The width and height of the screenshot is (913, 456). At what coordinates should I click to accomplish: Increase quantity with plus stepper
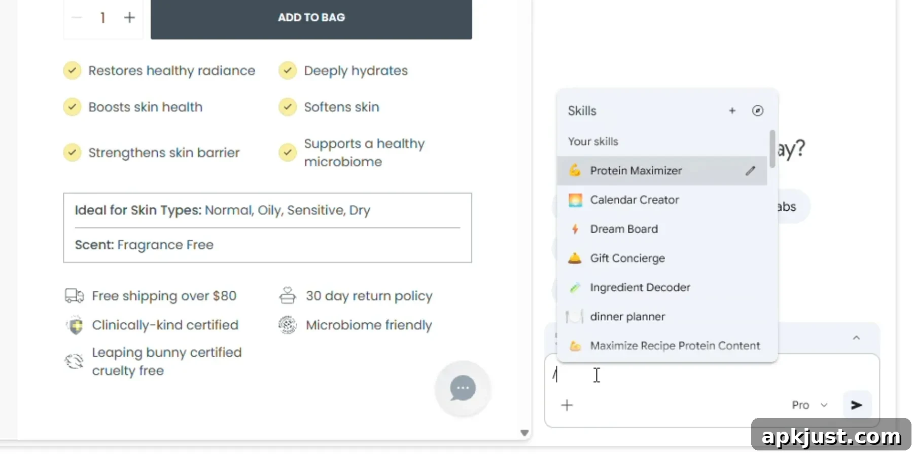pyautogui.click(x=129, y=17)
